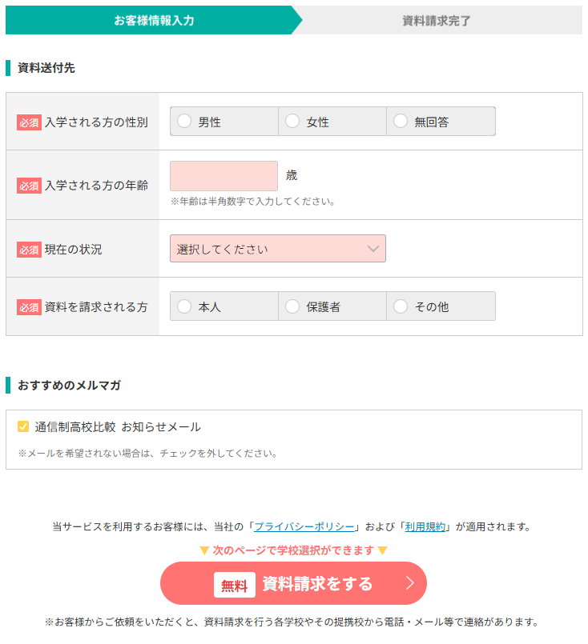Viewport: 588px width, 644px height.
Task: Choose その他 as the requester
Action: tap(401, 306)
